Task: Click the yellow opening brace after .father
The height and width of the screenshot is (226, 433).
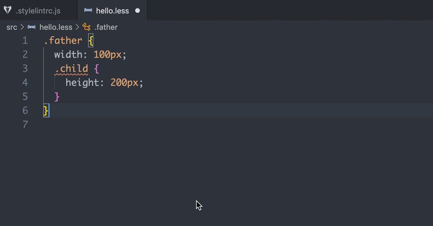Action: pyautogui.click(x=91, y=41)
